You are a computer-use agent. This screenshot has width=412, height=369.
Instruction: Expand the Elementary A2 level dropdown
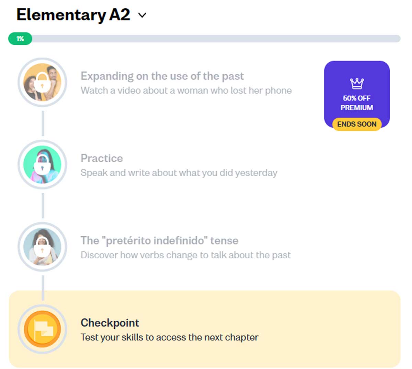142,15
